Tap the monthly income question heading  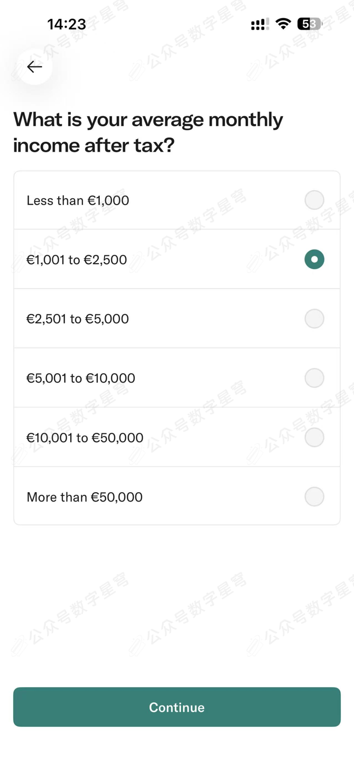pos(148,132)
